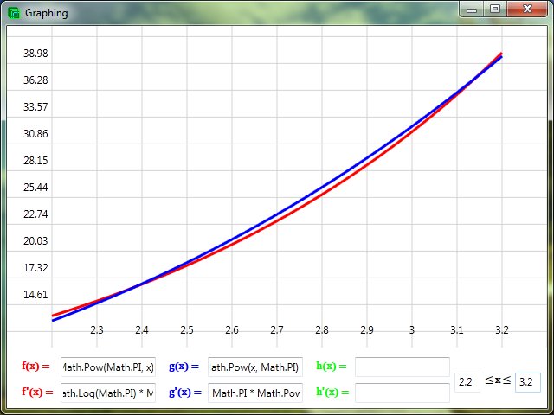Viewport: 554px width, 415px height.
Task: Click the red f(x) label
Action: click(x=36, y=367)
